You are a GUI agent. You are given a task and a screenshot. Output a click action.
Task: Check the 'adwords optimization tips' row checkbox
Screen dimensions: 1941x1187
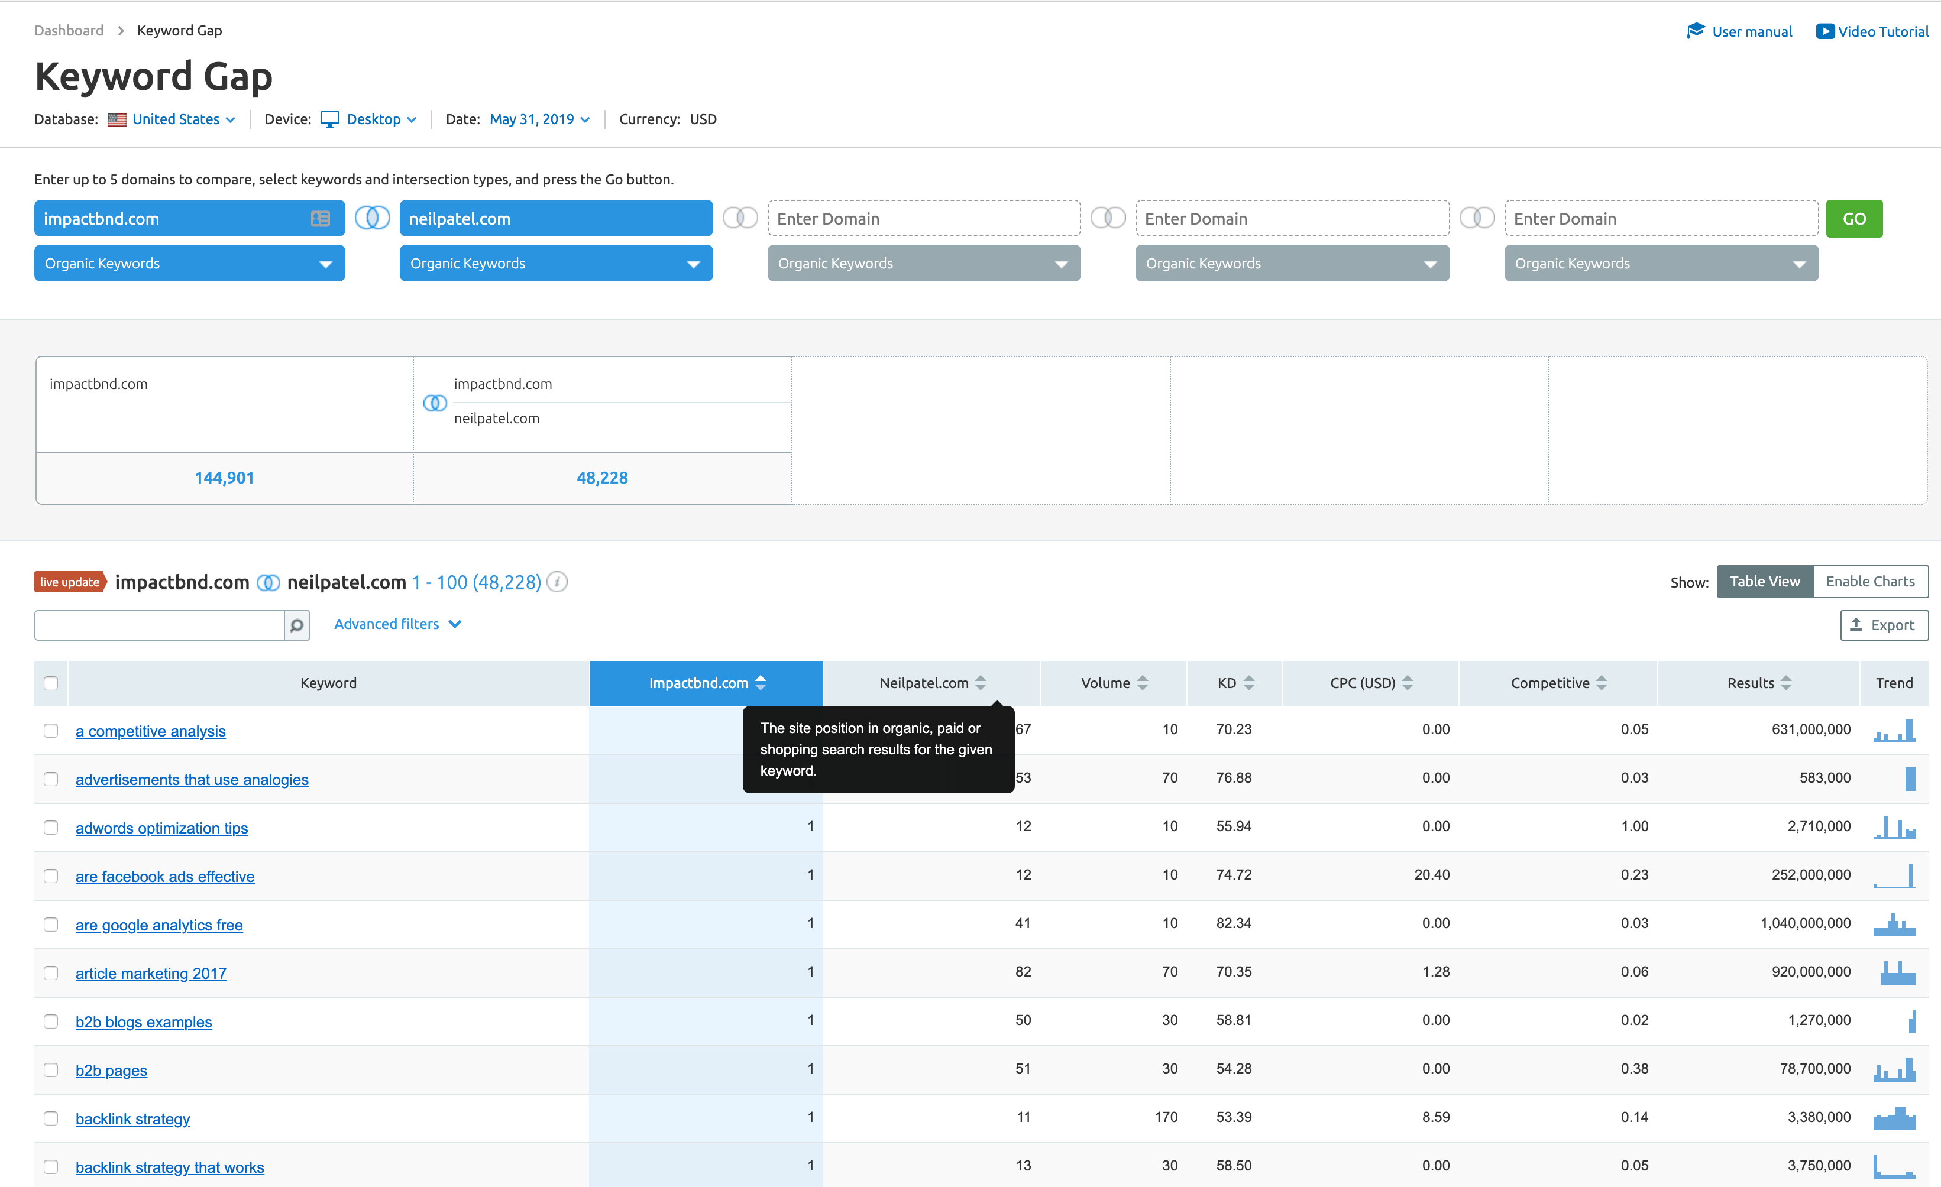(50, 827)
